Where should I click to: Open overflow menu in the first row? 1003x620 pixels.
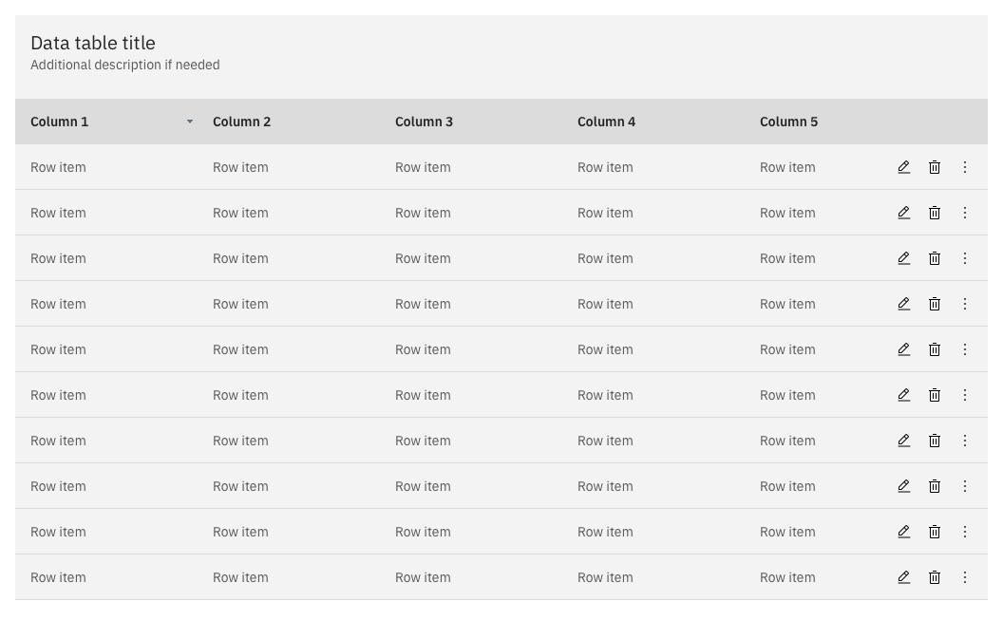point(965,167)
